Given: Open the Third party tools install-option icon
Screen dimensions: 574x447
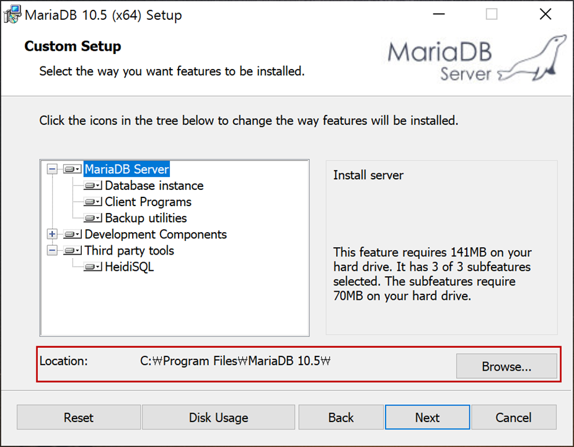Looking at the screenshot, I should pyautogui.click(x=72, y=250).
